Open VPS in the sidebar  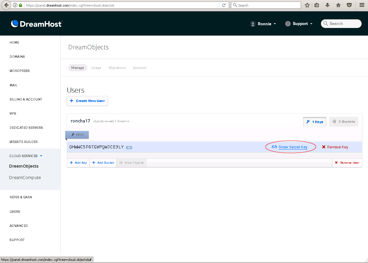point(13,113)
